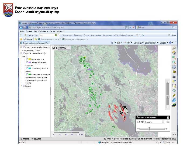Select the zoom in magnifier tool
The height and width of the screenshot is (146, 194).
174,58
